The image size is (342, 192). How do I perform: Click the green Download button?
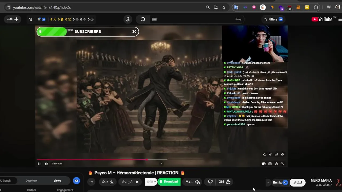point(169,182)
